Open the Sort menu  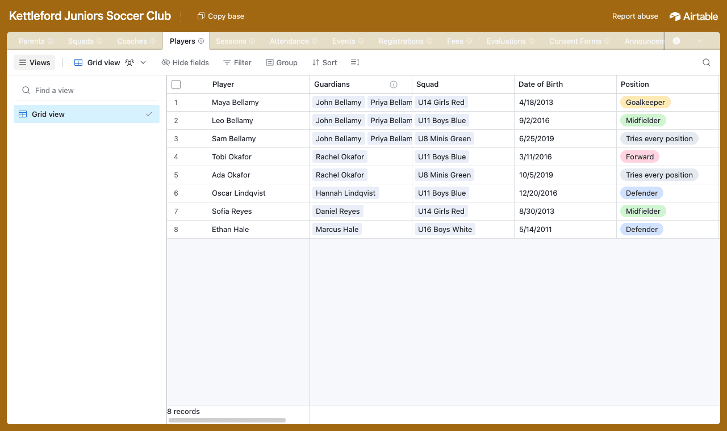[x=324, y=62]
